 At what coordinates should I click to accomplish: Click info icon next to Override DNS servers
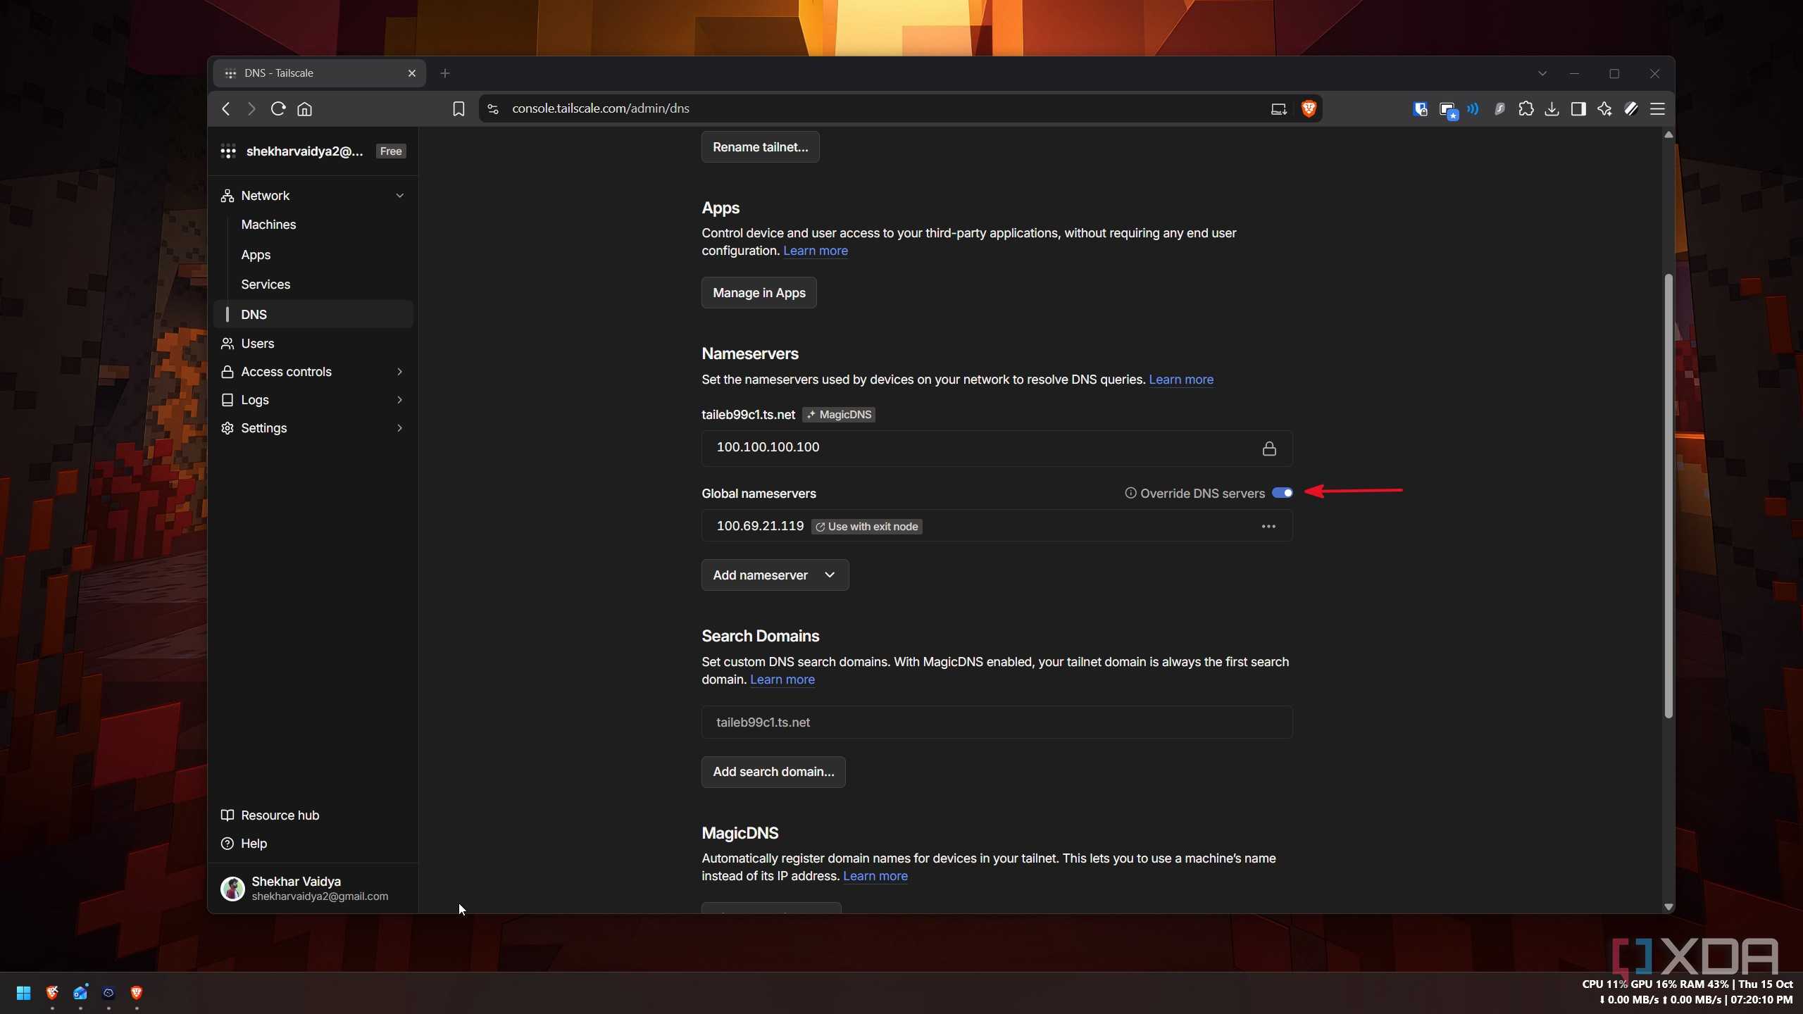click(1130, 493)
